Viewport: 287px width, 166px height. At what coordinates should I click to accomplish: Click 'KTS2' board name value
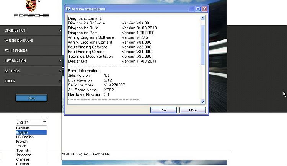(109, 90)
